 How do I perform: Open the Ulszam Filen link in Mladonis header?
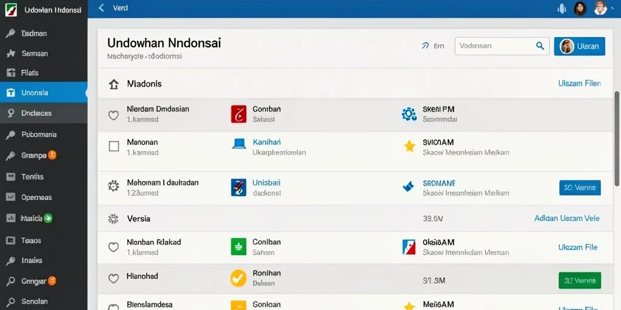[579, 84]
